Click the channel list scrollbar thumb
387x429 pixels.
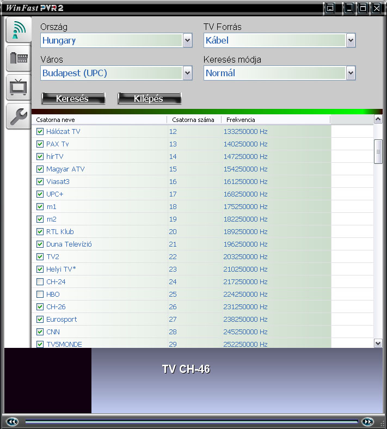378,151
